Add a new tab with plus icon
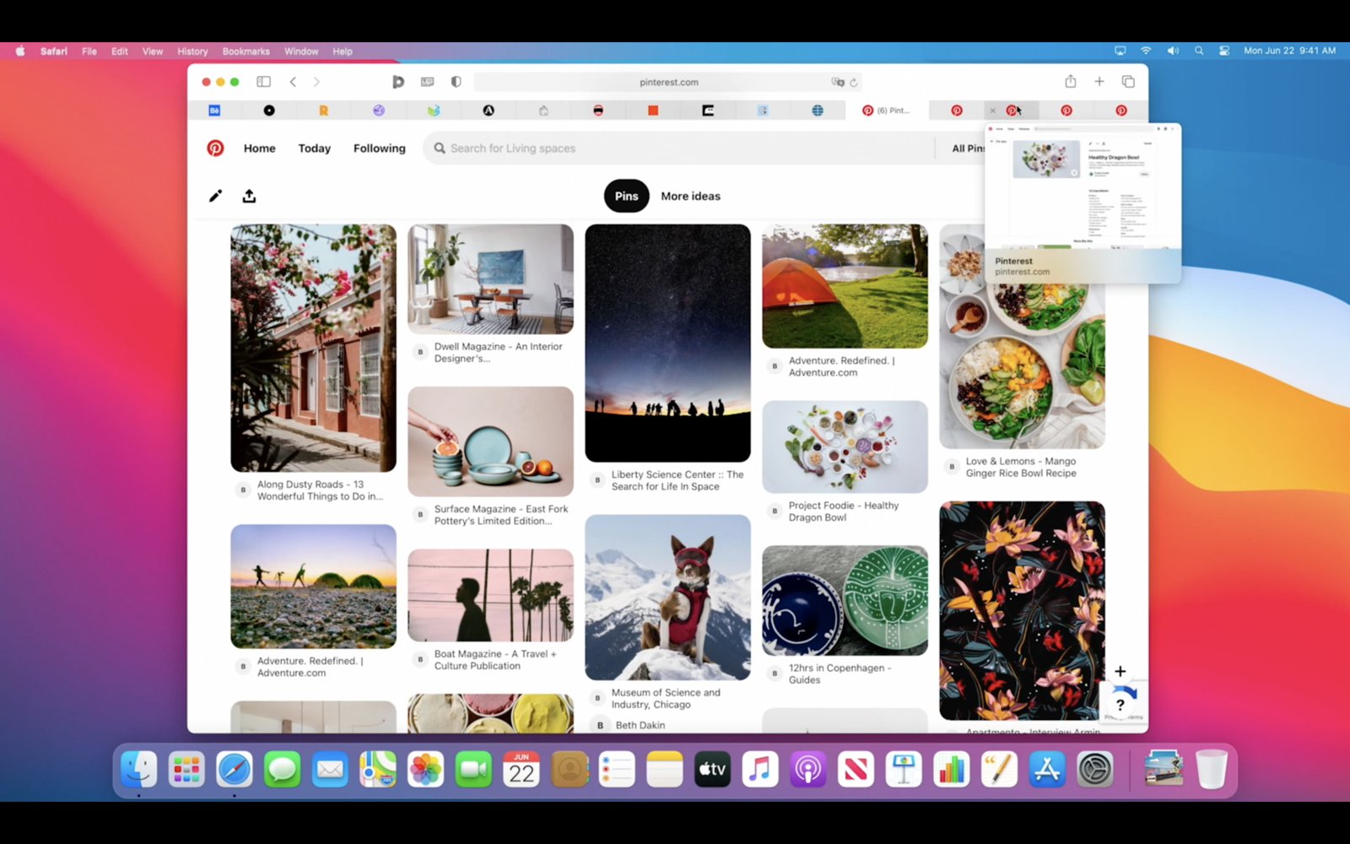Screen dimensions: 1350x844 tap(1099, 81)
